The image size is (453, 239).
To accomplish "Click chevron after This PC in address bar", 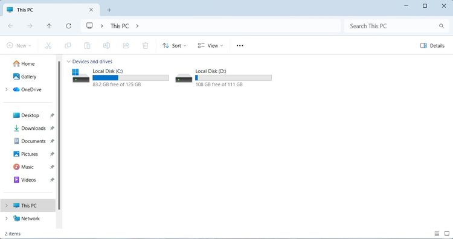I will (137, 26).
